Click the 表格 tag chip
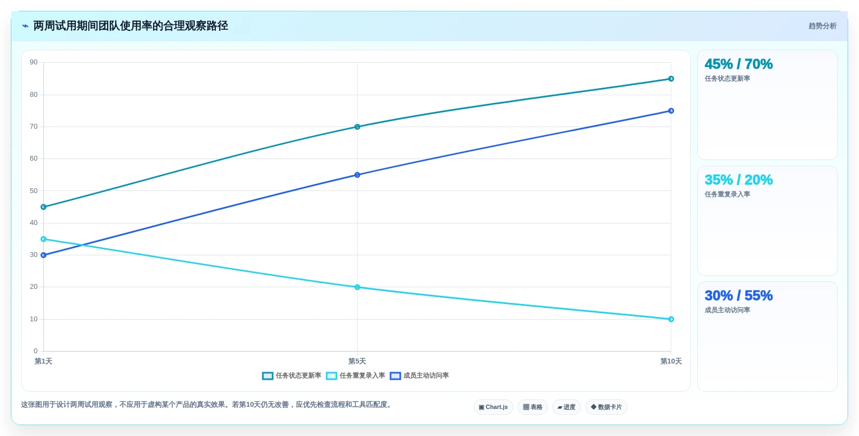 click(533, 407)
